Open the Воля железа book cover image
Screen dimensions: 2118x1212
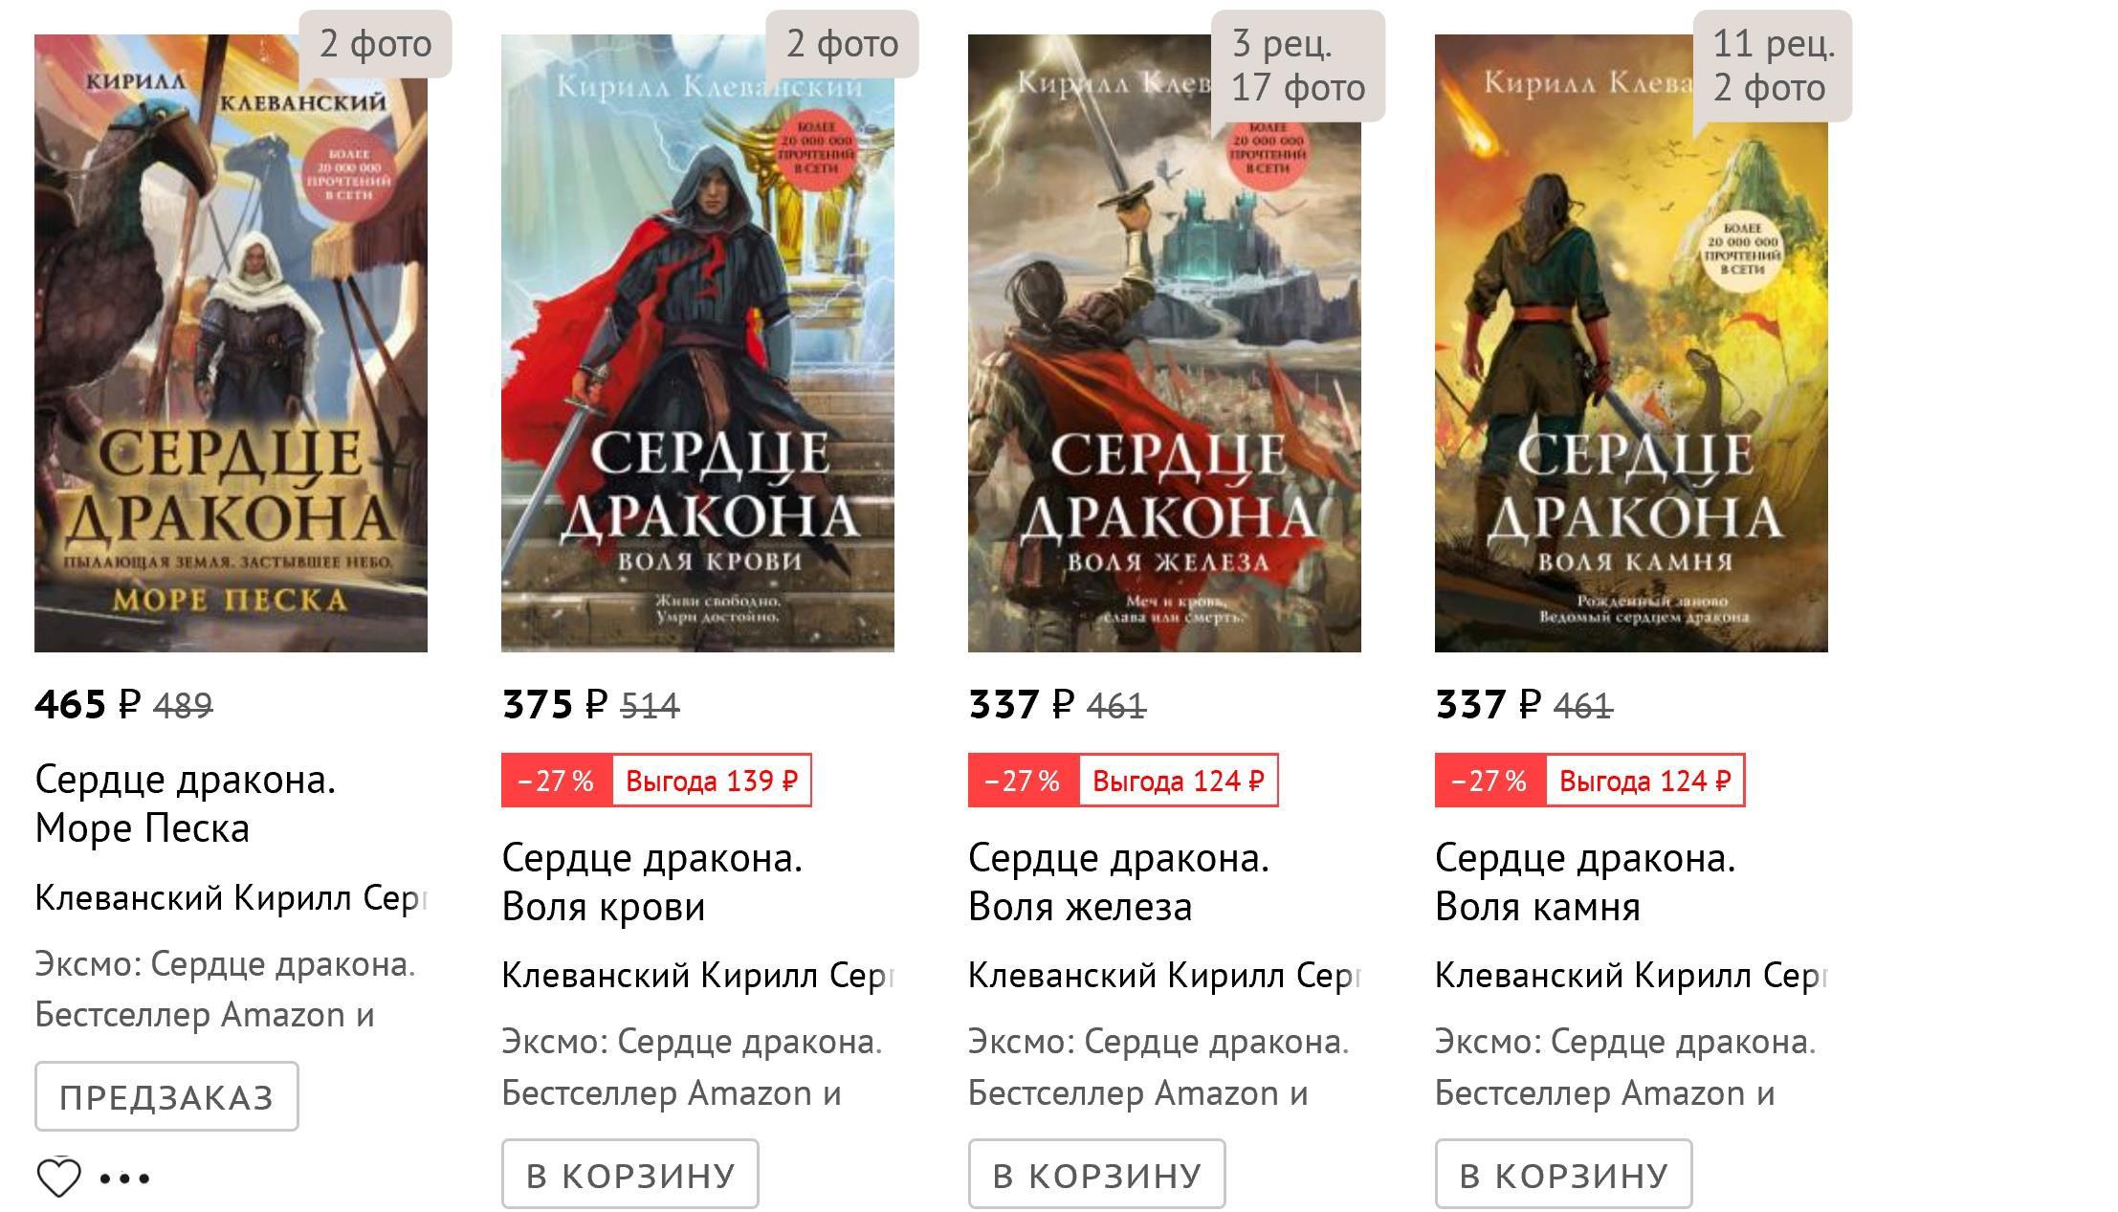click(x=1164, y=343)
